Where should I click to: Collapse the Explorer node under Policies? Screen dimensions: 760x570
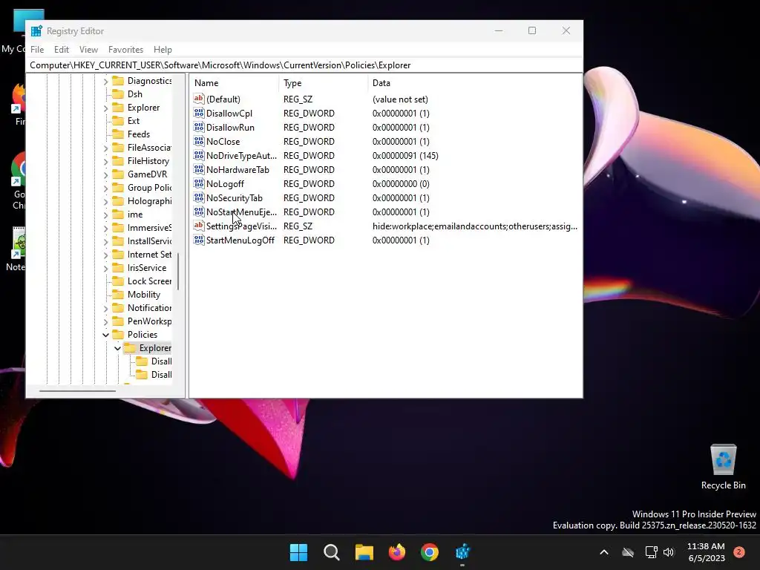(x=117, y=348)
